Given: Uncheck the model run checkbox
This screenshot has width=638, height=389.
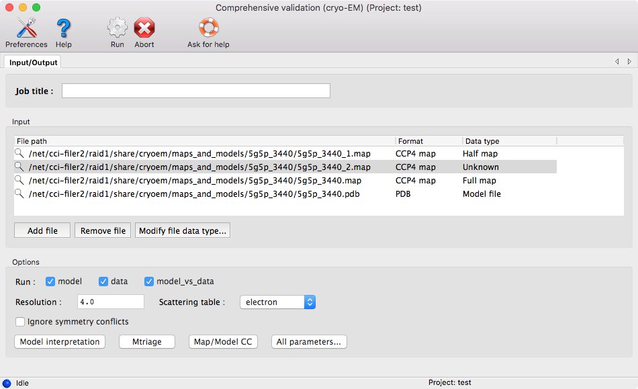Looking at the screenshot, I should click(50, 282).
